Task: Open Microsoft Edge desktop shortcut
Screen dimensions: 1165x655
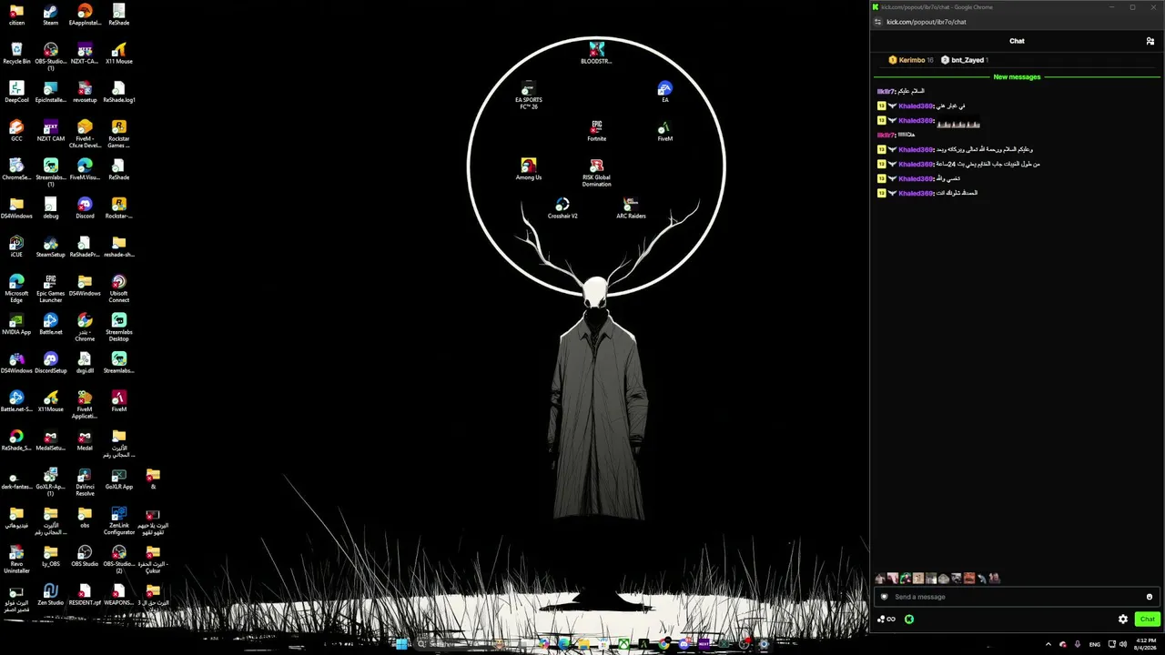Action: pos(16,288)
